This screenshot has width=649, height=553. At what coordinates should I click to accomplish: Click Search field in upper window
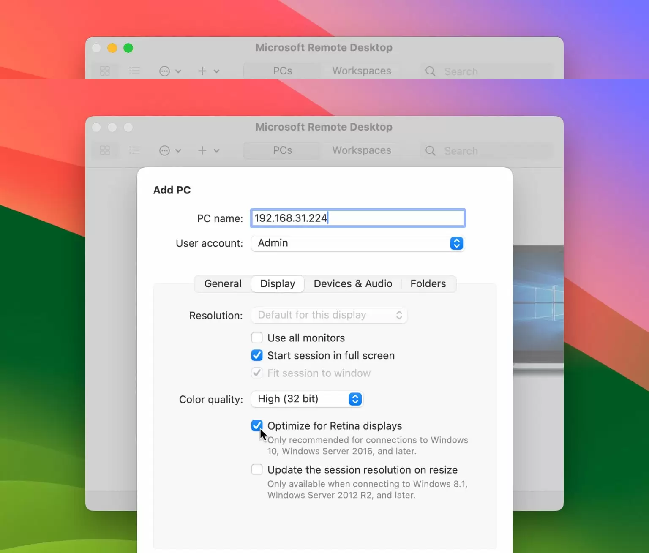click(487, 71)
